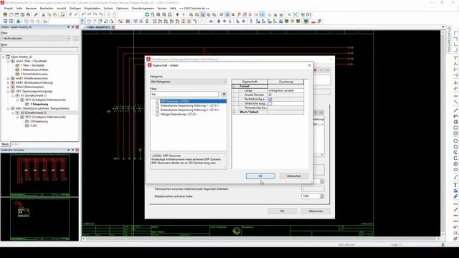This screenshot has width=459, height=258.
Task: Click the horizontal scrollbar below the drawing canvas
Action: click(x=260, y=239)
